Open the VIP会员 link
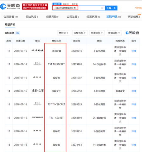 coord(139,8)
